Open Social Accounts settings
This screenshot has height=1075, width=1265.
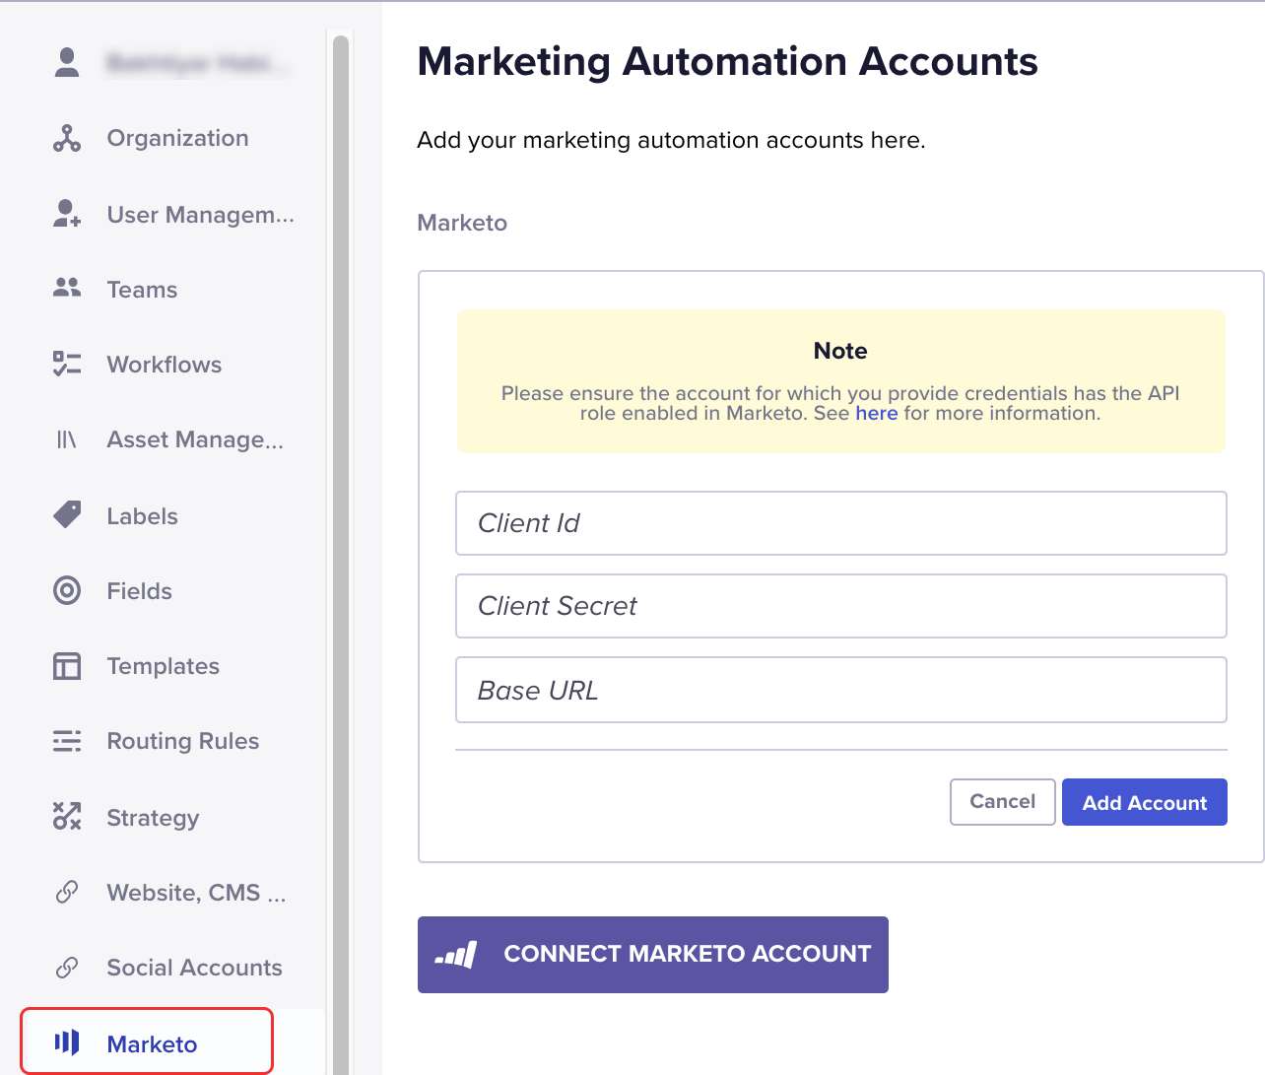pyautogui.click(x=194, y=968)
